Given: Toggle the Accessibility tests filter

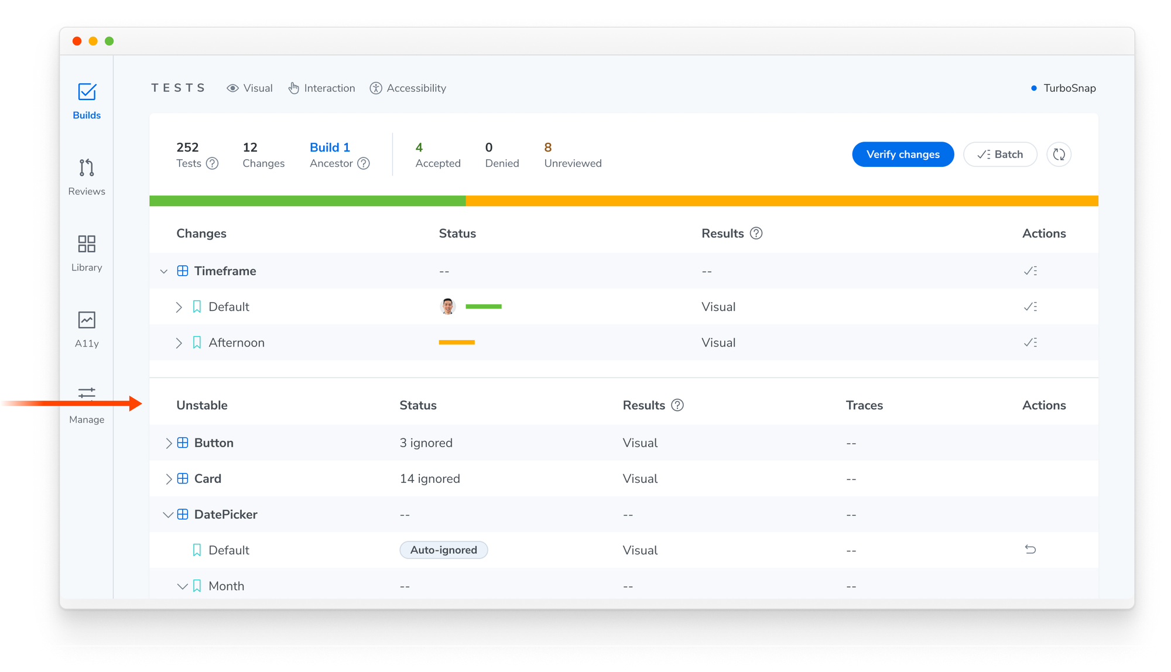Looking at the screenshot, I should point(408,88).
